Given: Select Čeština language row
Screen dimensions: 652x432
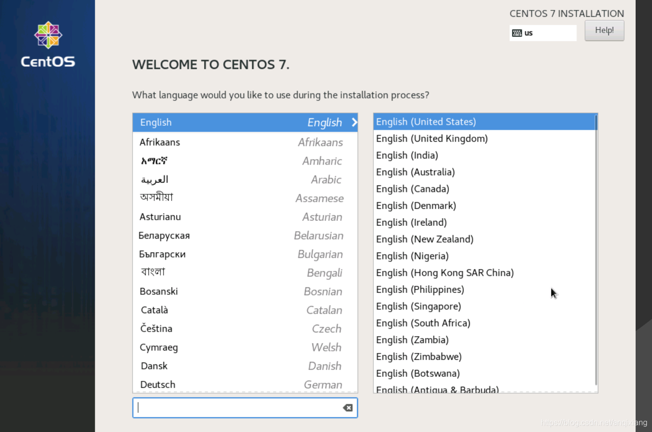Looking at the screenshot, I should click(x=245, y=329).
